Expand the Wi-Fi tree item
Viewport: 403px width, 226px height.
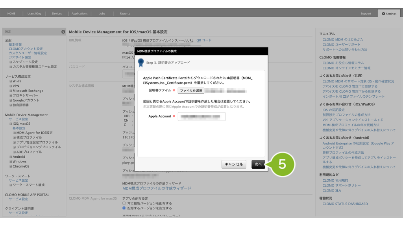(x=11, y=81)
